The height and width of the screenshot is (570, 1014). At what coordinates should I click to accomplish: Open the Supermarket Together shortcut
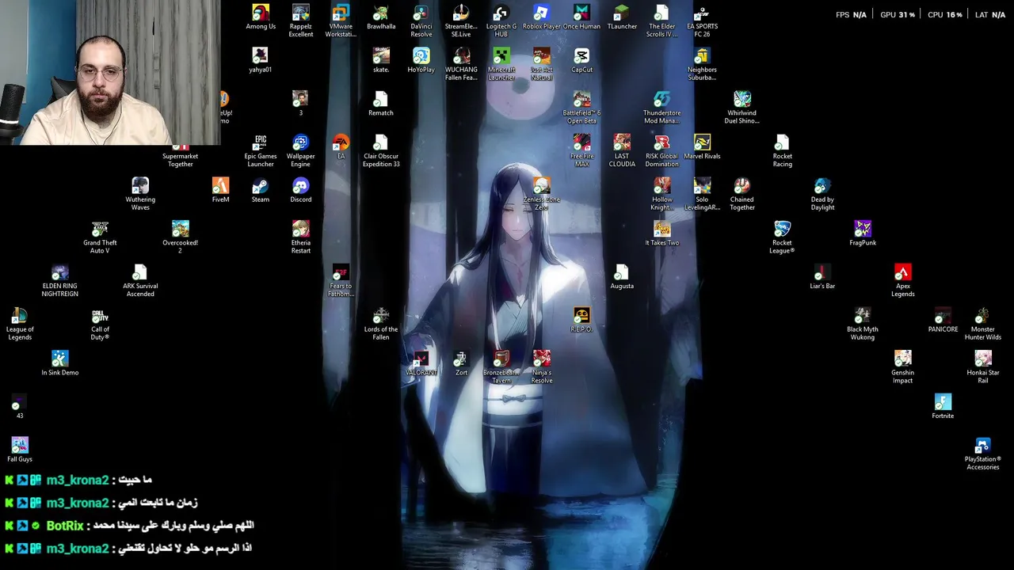pos(180,156)
